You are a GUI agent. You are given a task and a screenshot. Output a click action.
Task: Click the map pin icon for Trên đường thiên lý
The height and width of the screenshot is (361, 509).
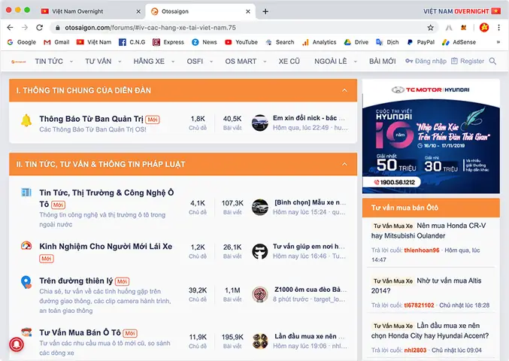click(x=26, y=283)
